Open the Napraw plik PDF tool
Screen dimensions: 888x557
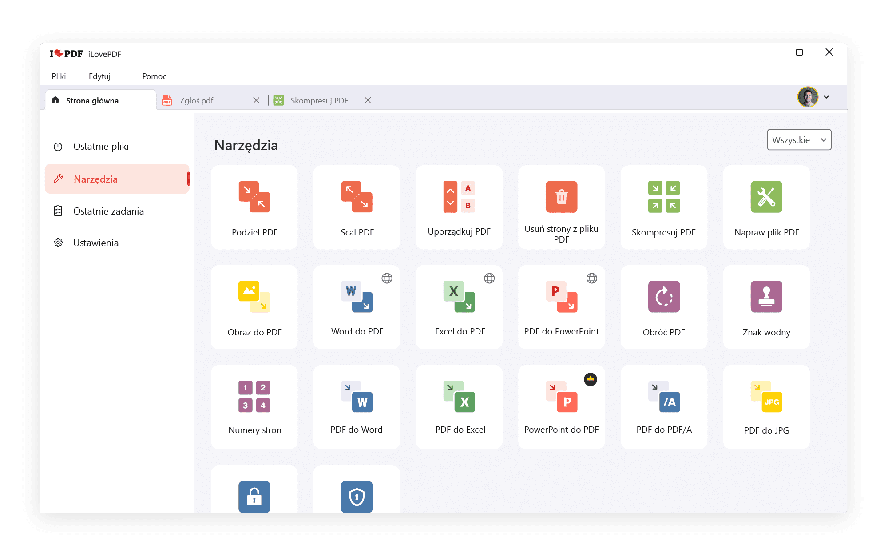[766, 207]
